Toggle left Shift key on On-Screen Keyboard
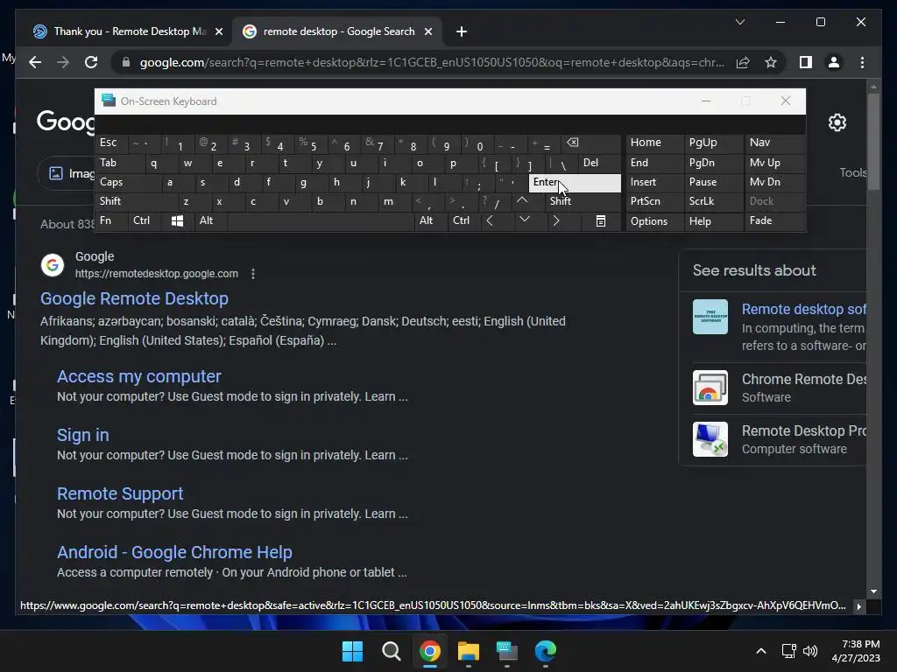 [x=136, y=201]
